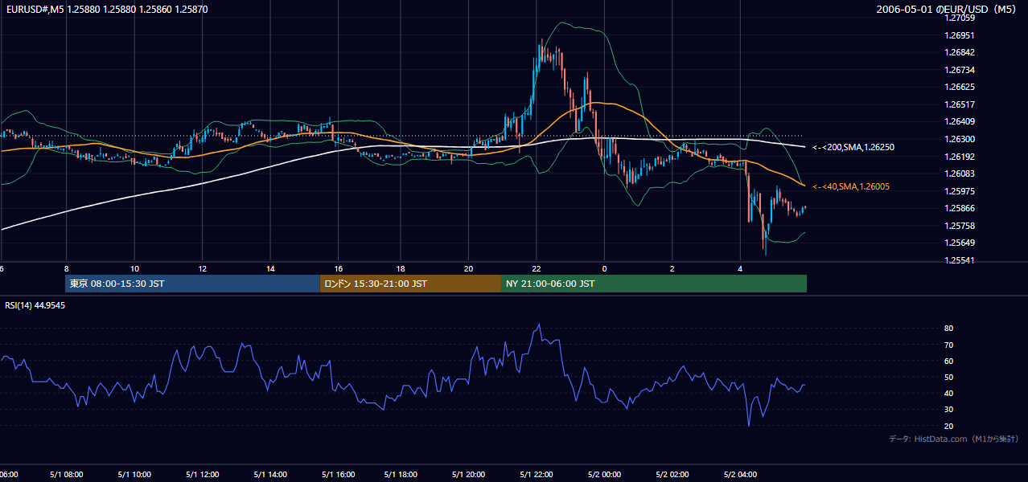Click price axis label 1.26517
Image resolution: width=1028 pixels, height=482 pixels.
coord(959,104)
